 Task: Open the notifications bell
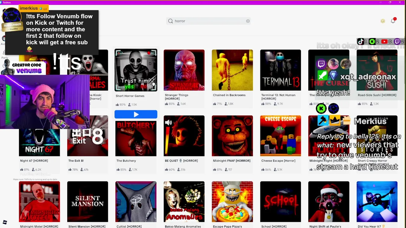pos(393,21)
